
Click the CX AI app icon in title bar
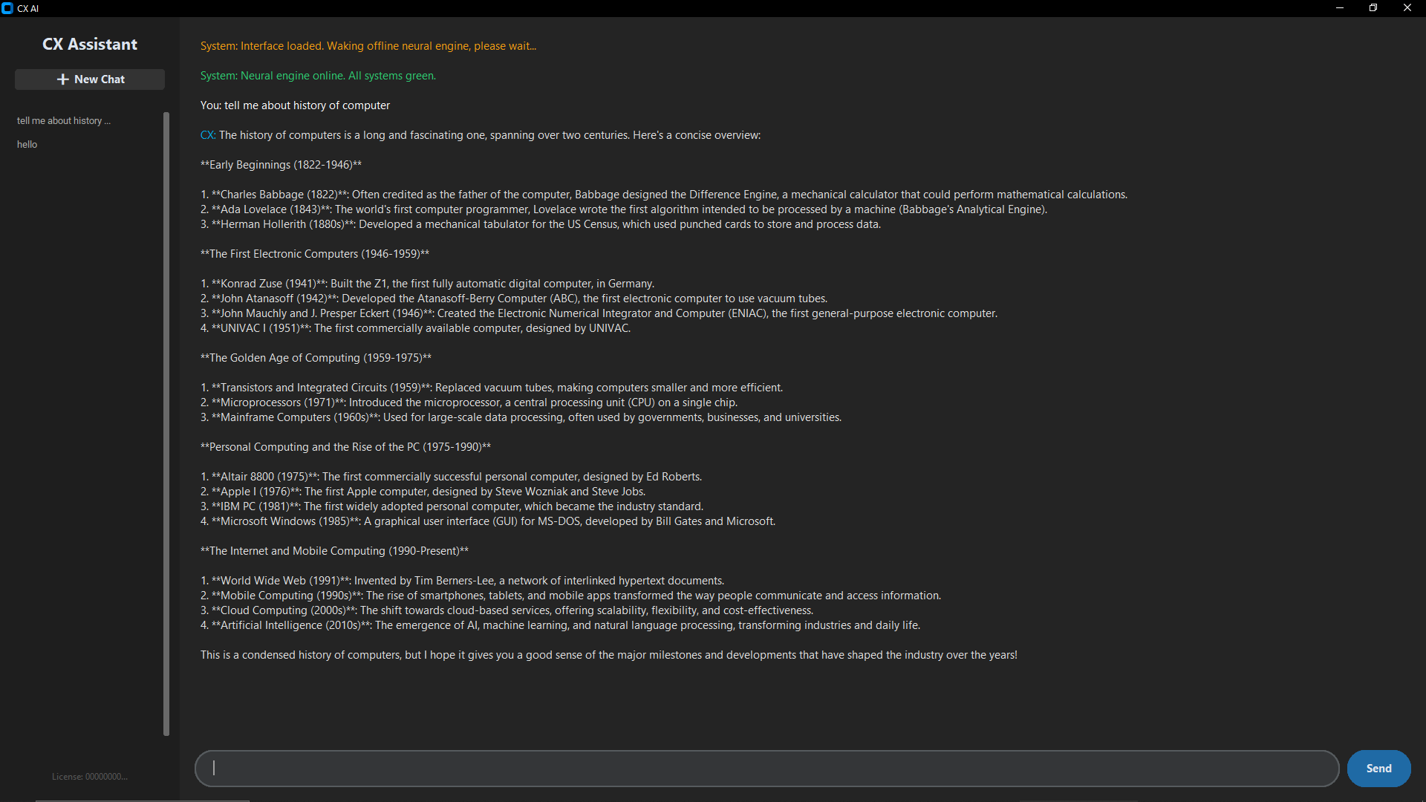tap(7, 8)
